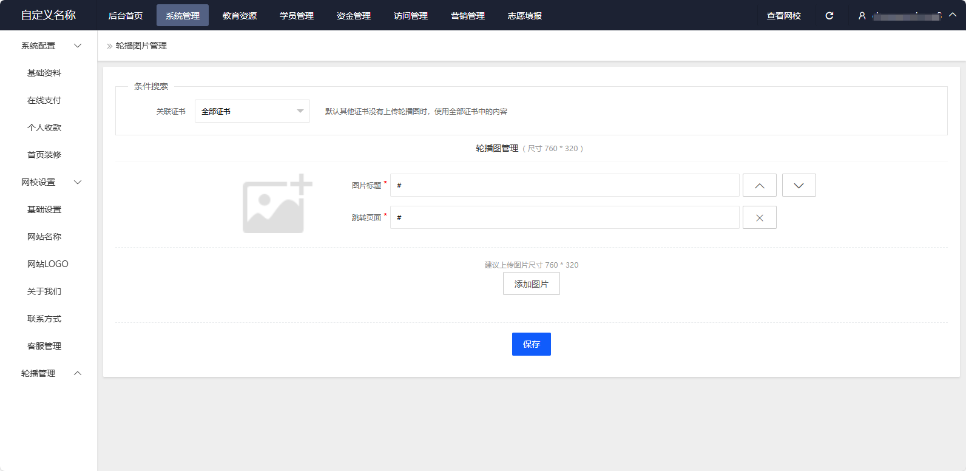Open the 志愿填报 top menu
The image size is (966, 471).
click(525, 16)
